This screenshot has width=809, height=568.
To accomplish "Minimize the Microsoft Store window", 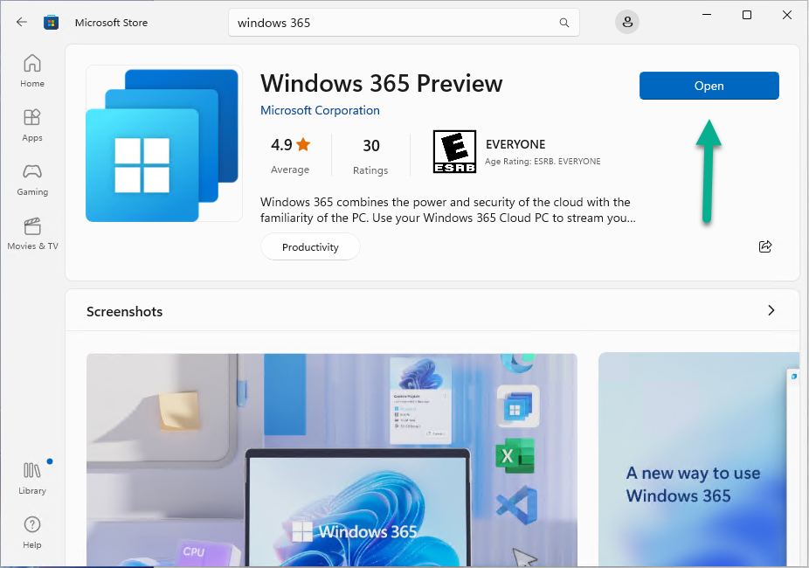I will 707,15.
